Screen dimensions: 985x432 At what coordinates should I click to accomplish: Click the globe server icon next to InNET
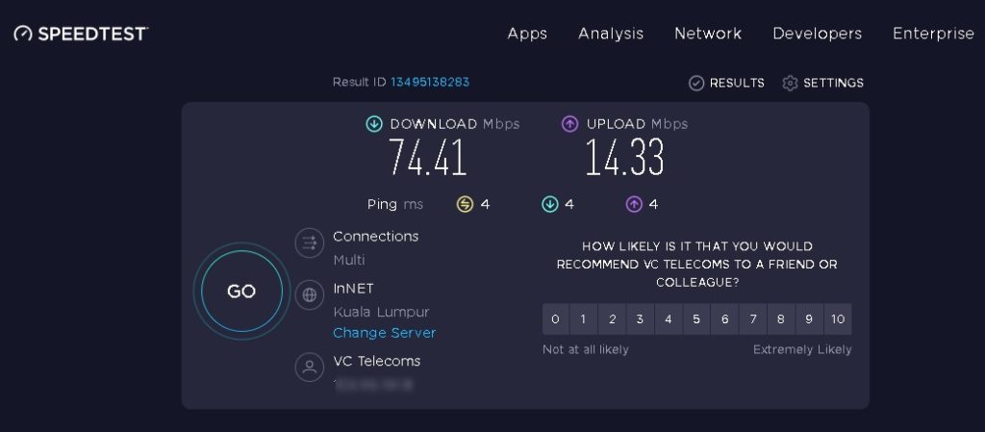pyautogui.click(x=309, y=294)
